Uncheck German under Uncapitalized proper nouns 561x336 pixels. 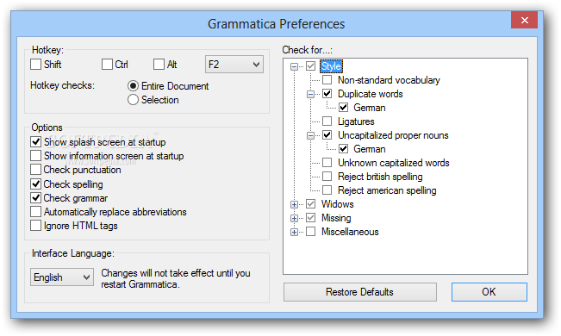click(344, 149)
